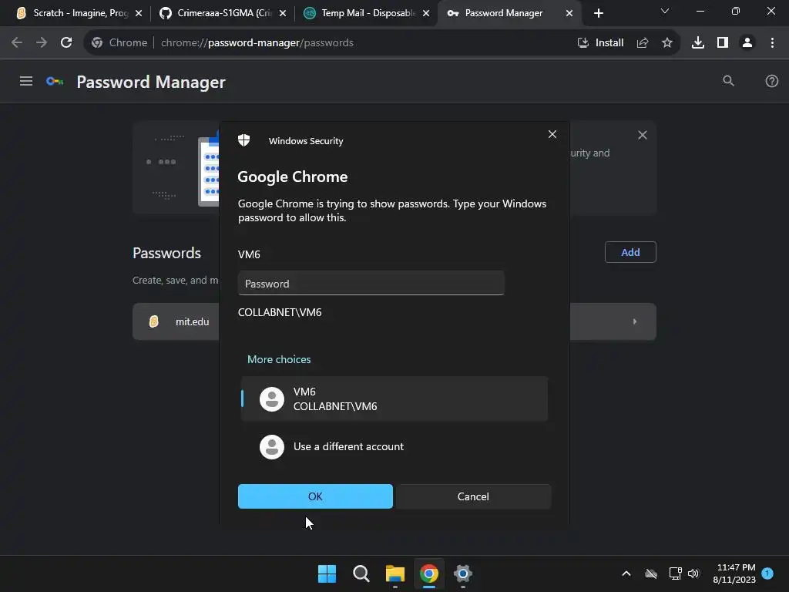
Task: Share this page
Action: click(642, 43)
